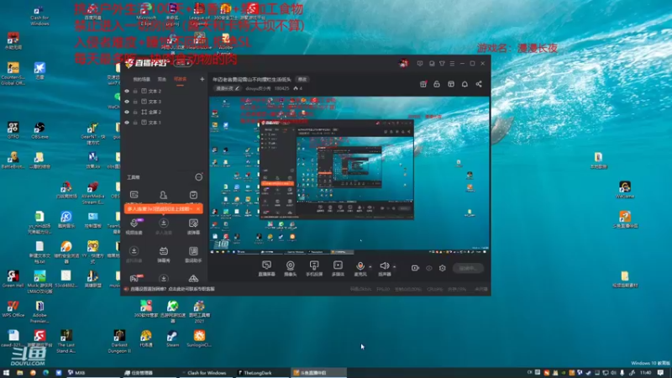This screenshot has height=378, width=672.
Task: Open the 我的场景 scene tab
Action: click(x=141, y=79)
